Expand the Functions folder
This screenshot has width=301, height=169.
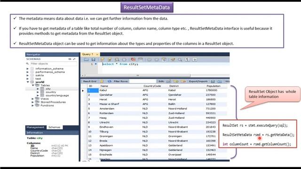[x=32, y=106]
